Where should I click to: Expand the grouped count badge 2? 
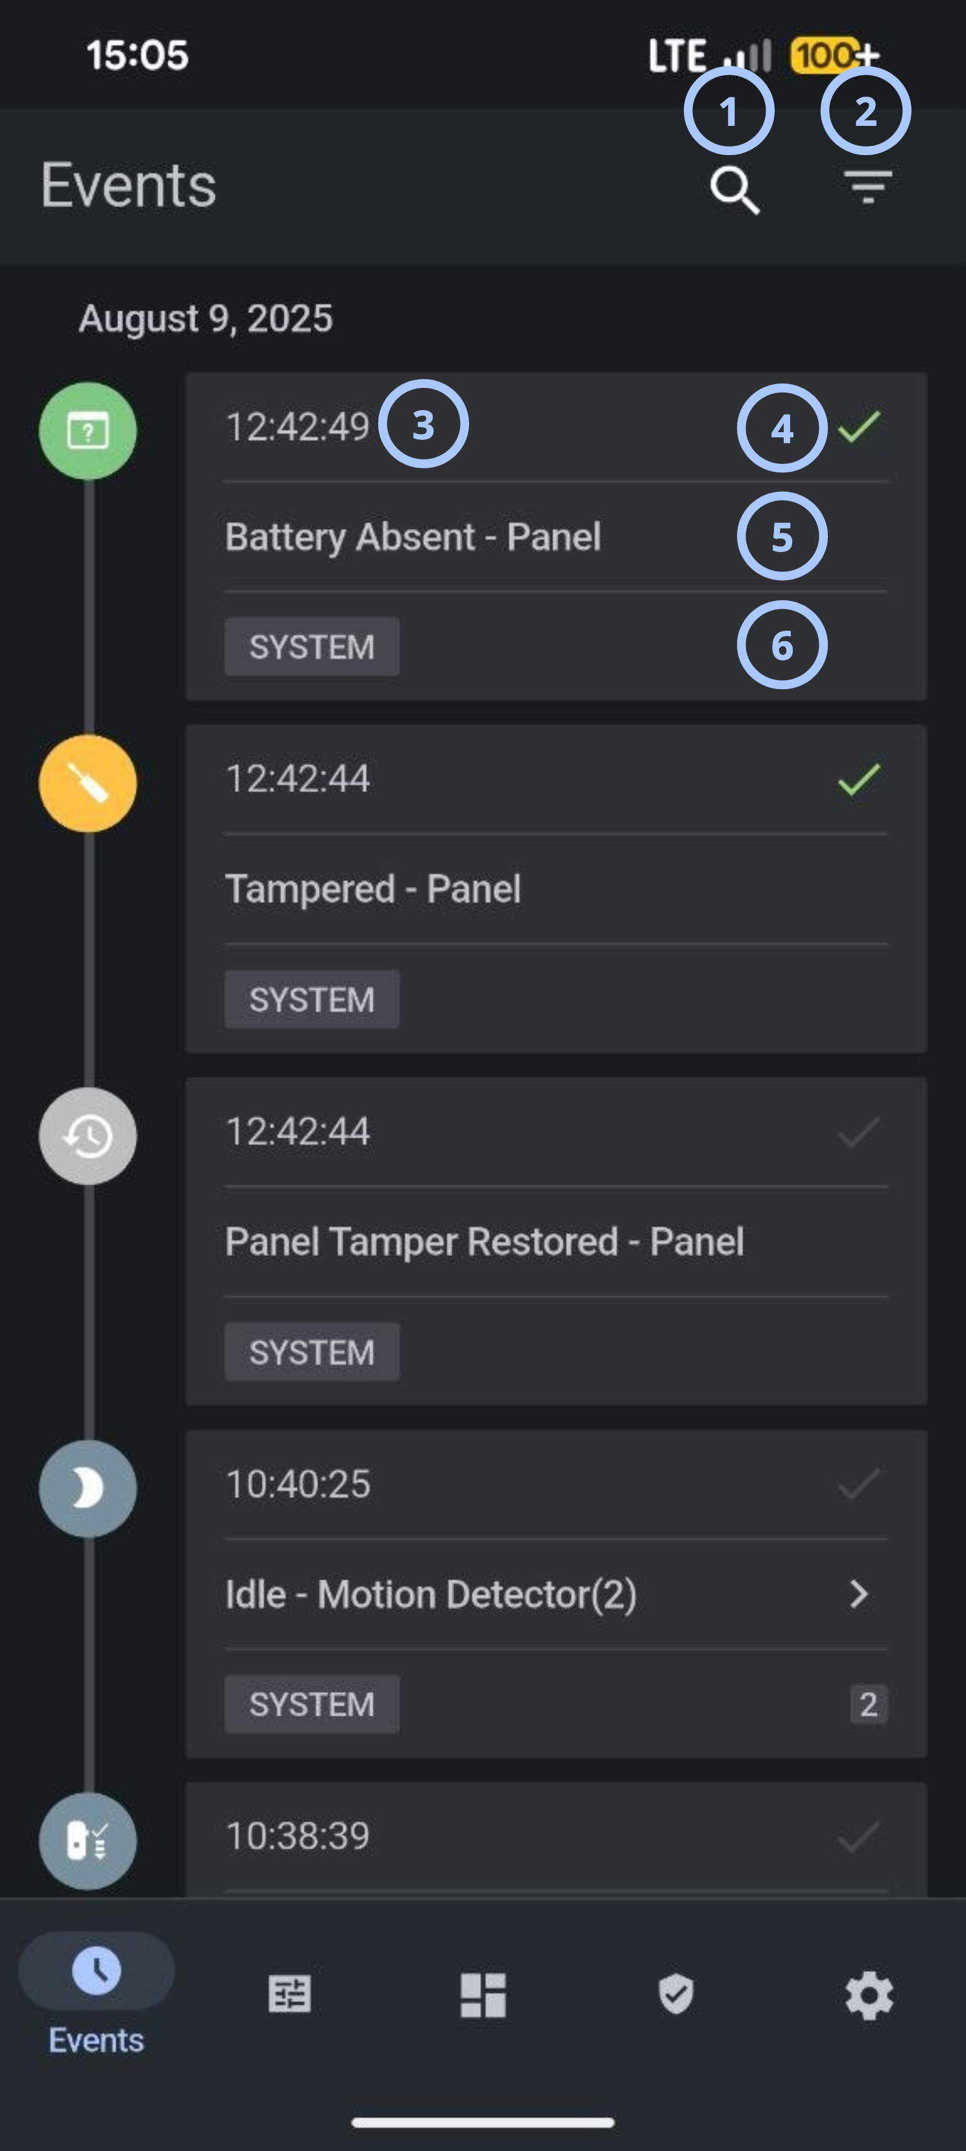[868, 1705]
